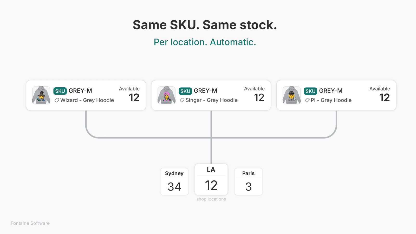416x234 pixels.
Task: Click the tag icon next to Singer - Grey Hoodie
Action: (182, 100)
